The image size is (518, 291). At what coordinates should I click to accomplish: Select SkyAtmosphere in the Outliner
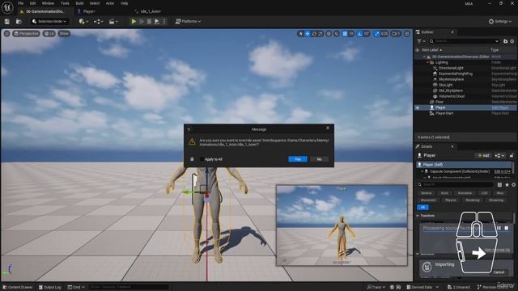(451, 79)
